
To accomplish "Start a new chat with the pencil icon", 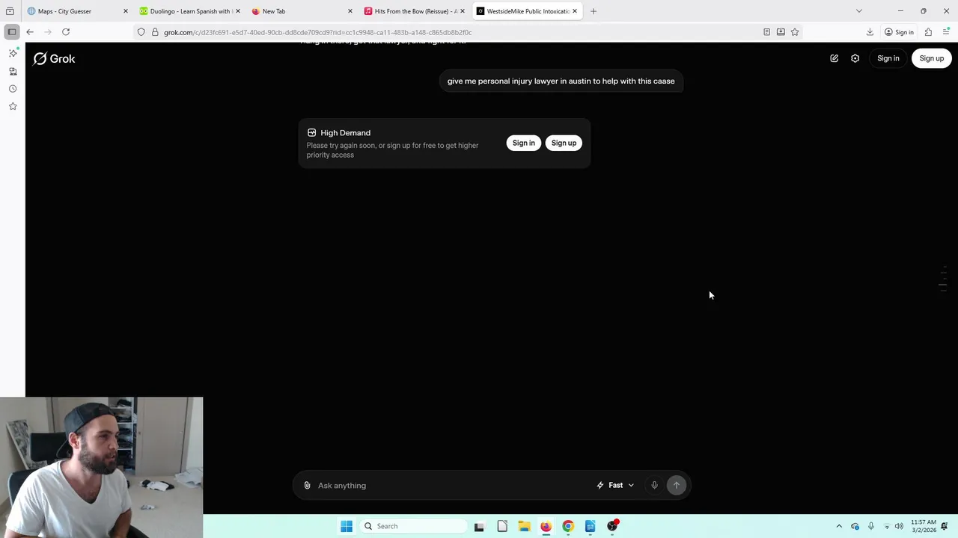I will 834,58.
